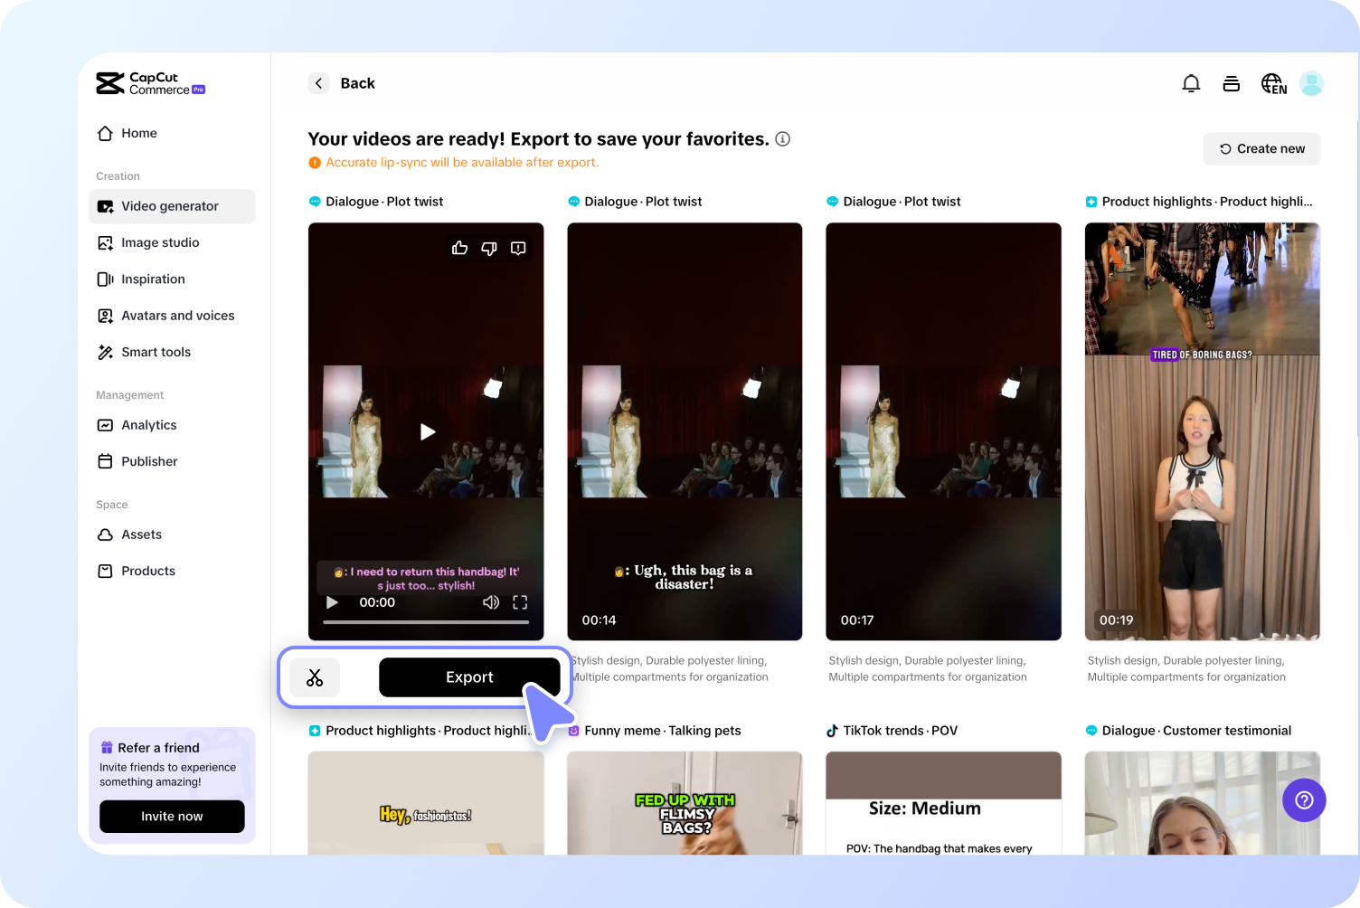Image resolution: width=1360 pixels, height=908 pixels.
Task: Open Publisher in sidebar
Action: 172,461
